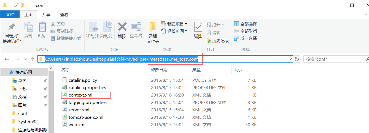Open the File tab
369x133 pixels.
pos(10,15)
